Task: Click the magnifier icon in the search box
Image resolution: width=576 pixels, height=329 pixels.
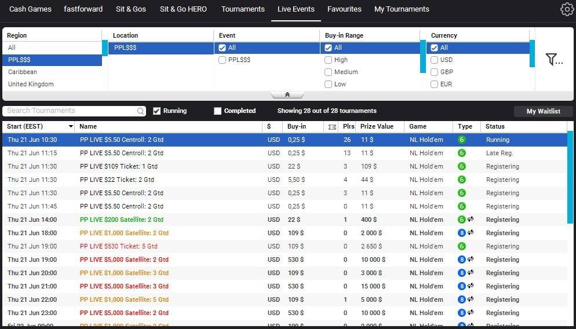Action: (141, 111)
